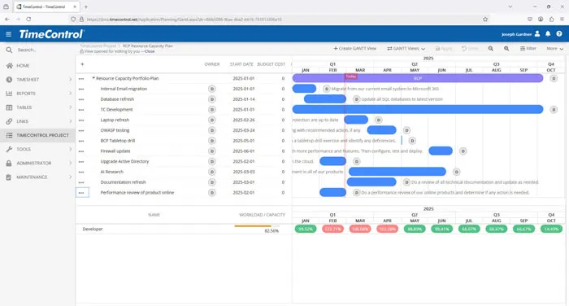Image resolution: width=569 pixels, height=306 pixels.
Task: Expand the Maintenance sidebar section
Action: (71, 177)
